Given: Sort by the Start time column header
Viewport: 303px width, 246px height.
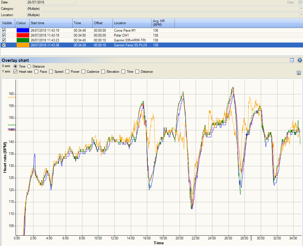Looking at the screenshot, I should point(51,23).
